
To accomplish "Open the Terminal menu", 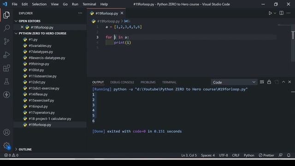I will point(89,4).
